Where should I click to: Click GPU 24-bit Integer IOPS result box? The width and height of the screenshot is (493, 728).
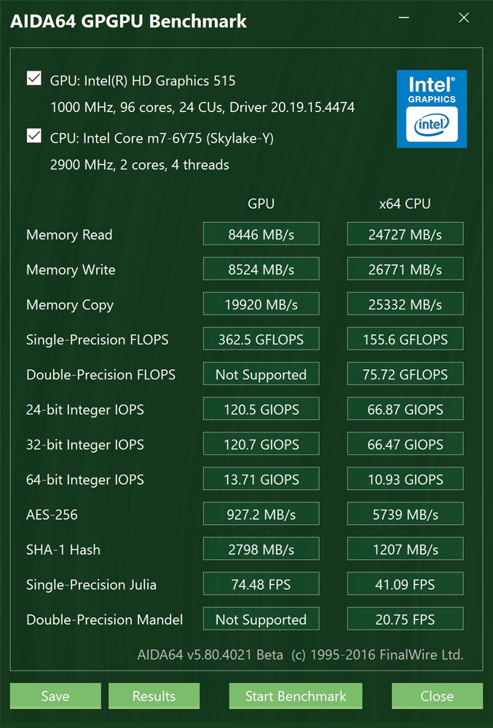click(261, 409)
